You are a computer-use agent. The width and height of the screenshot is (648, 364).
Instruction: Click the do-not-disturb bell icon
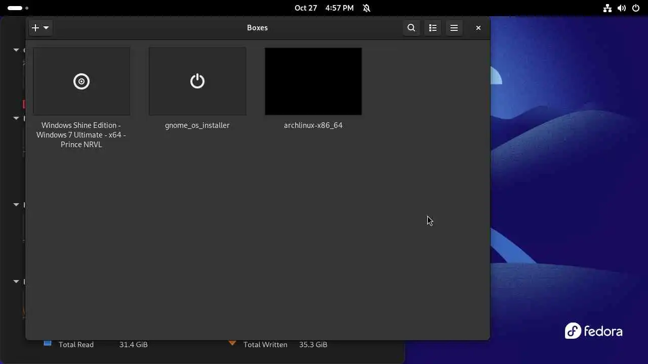[367, 8]
